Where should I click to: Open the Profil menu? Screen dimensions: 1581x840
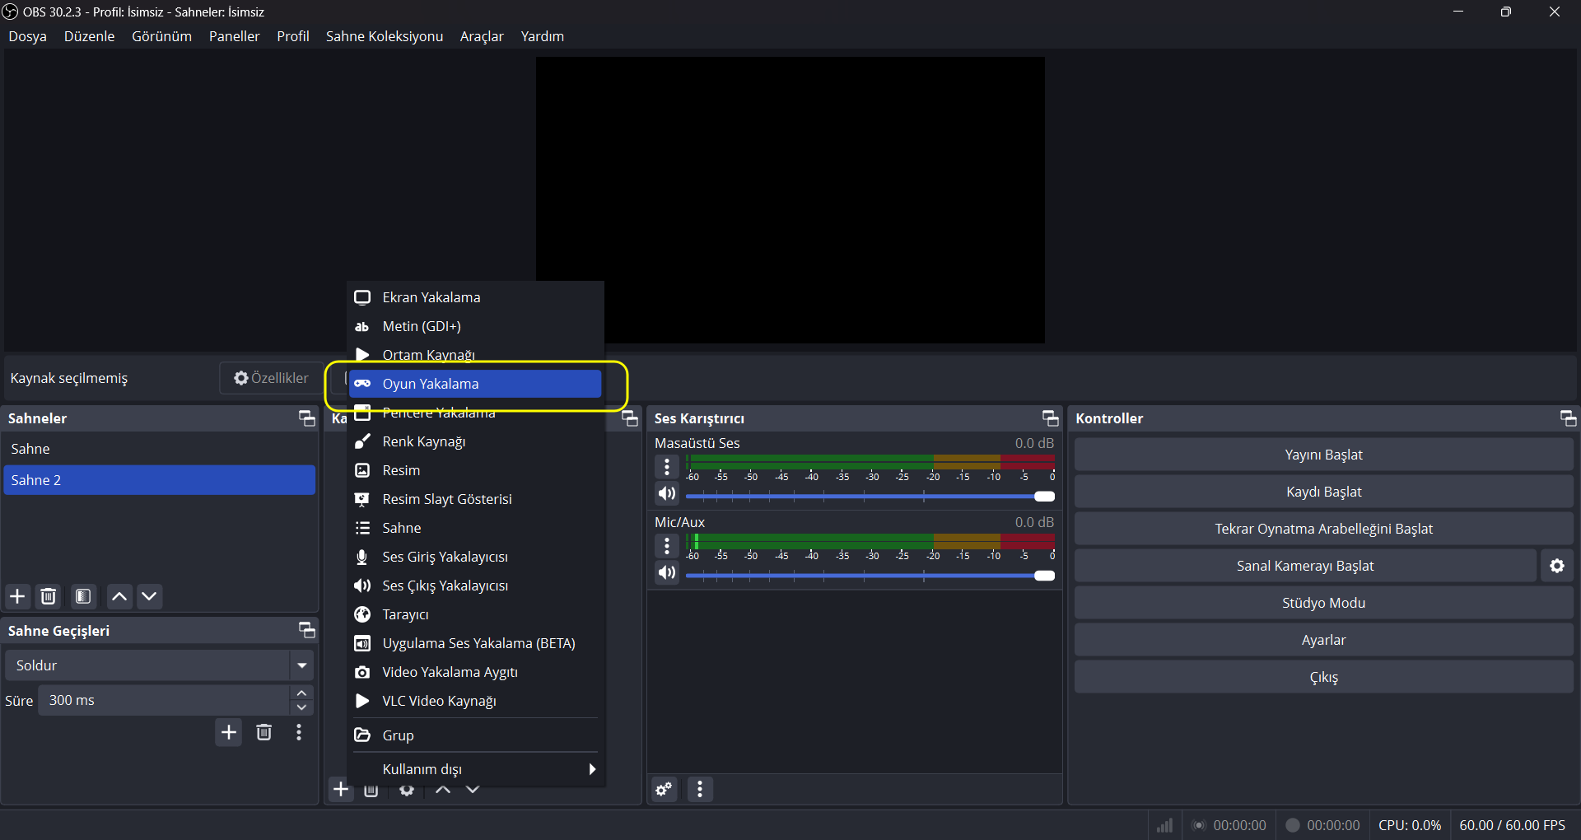pos(293,36)
